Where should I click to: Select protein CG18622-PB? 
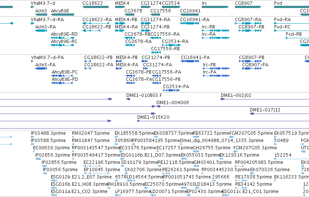tap(88, 61)
